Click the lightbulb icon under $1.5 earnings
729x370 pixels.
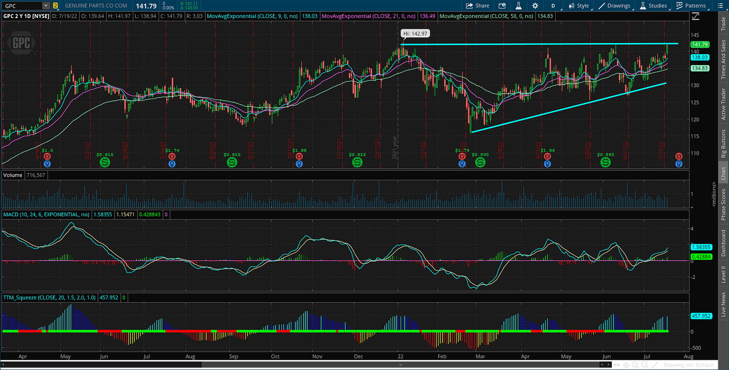[47, 163]
